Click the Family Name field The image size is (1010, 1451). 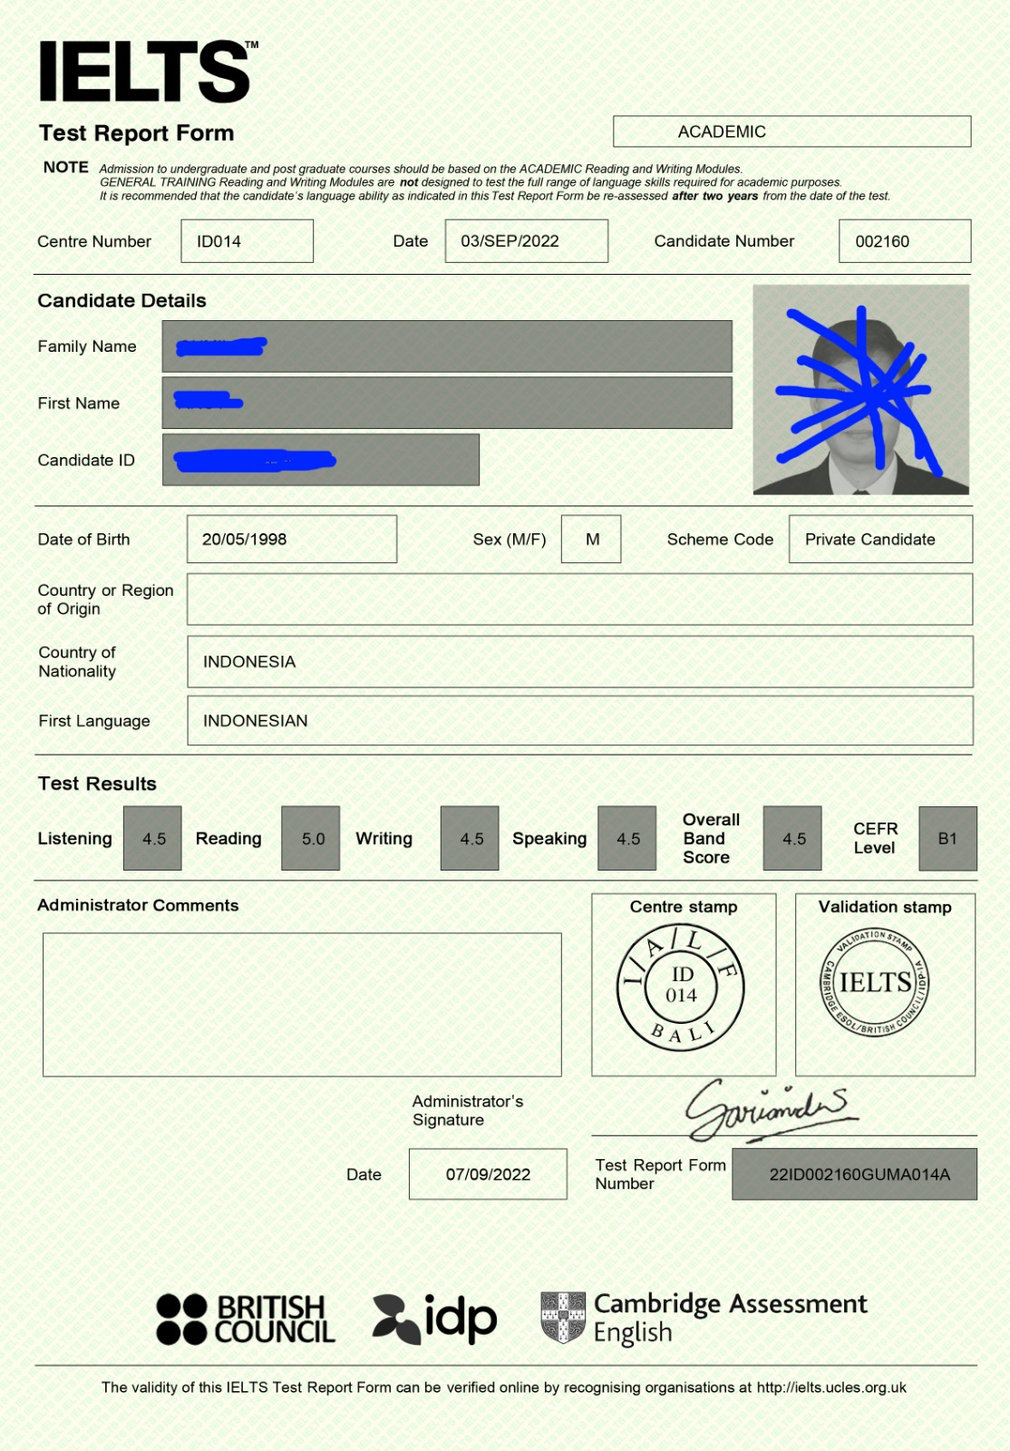click(447, 346)
